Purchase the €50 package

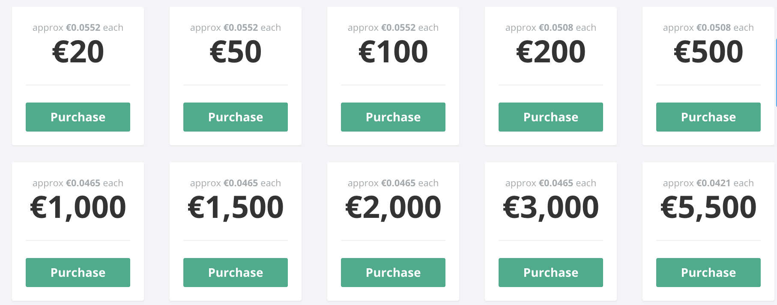coord(235,117)
